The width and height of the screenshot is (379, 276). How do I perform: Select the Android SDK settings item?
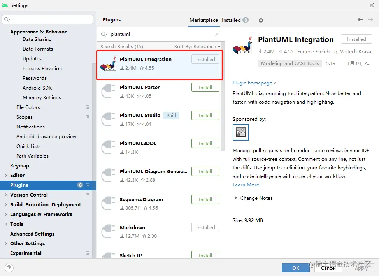pos(37,88)
